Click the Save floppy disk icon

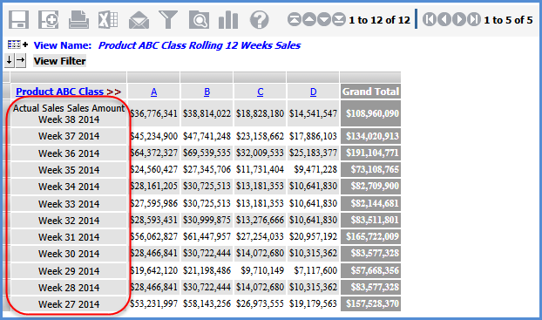click(x=18, y=19)
